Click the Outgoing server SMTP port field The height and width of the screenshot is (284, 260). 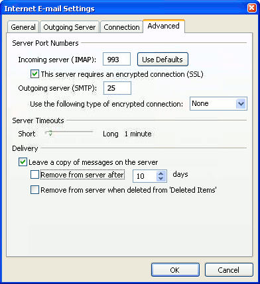point(117,88)
